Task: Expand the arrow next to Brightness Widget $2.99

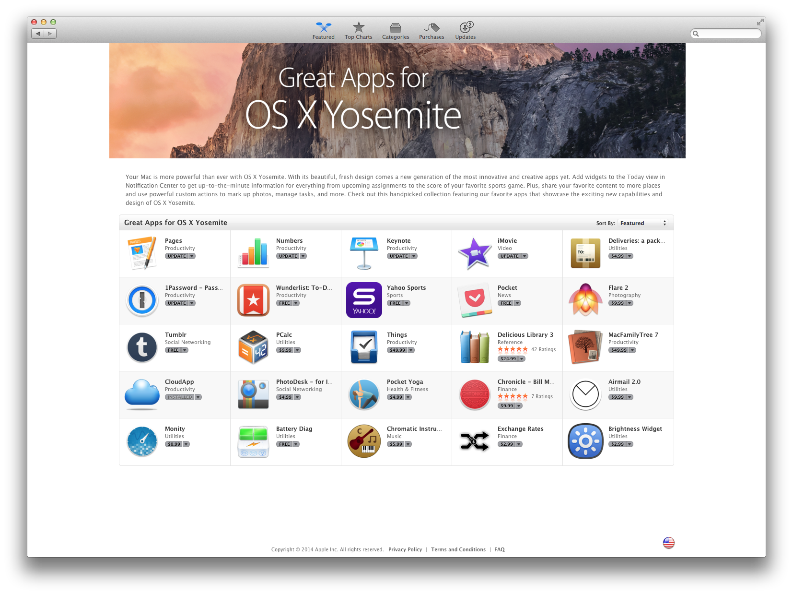Action: tap(630, 444)
